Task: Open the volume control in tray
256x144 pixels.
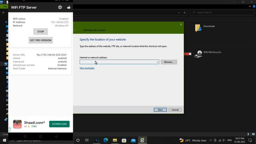Action: tap(224, 140)
